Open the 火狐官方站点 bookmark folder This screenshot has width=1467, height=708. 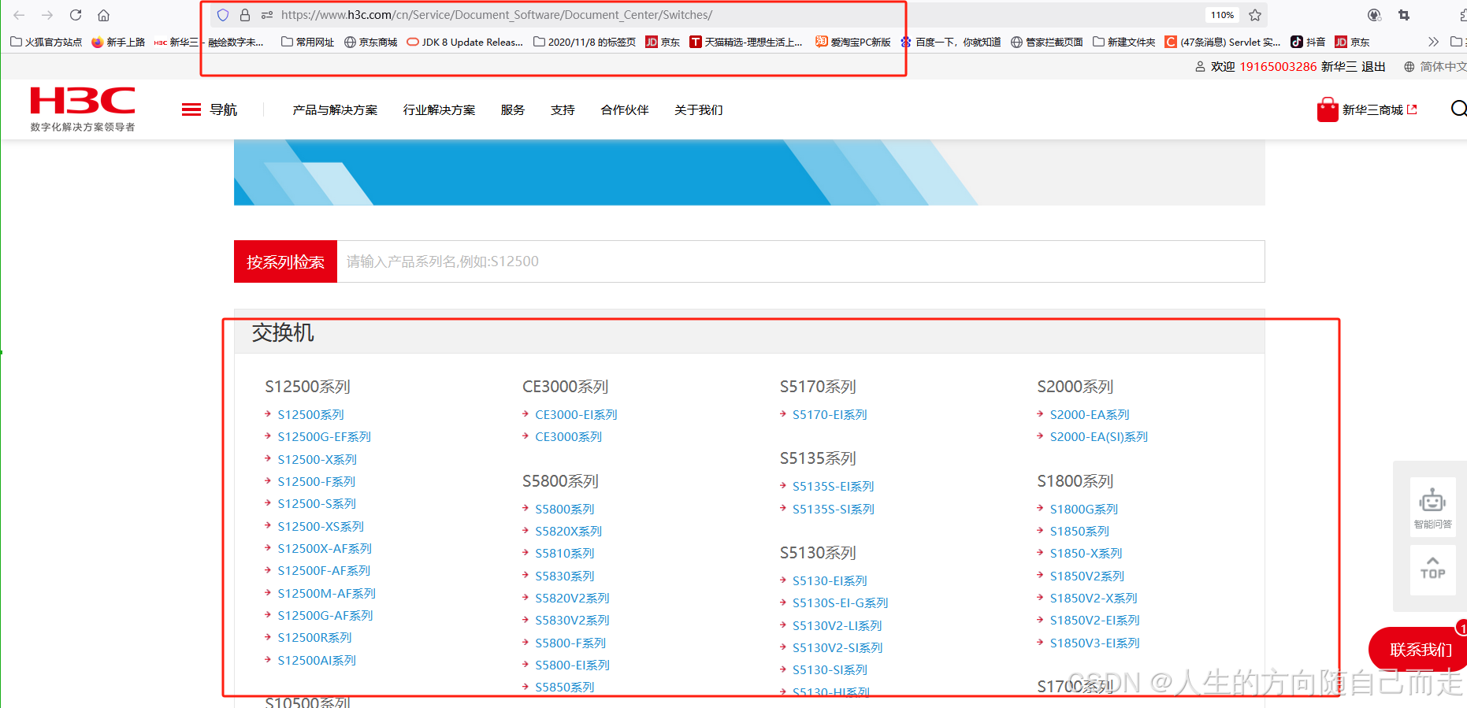pos(46,42)
